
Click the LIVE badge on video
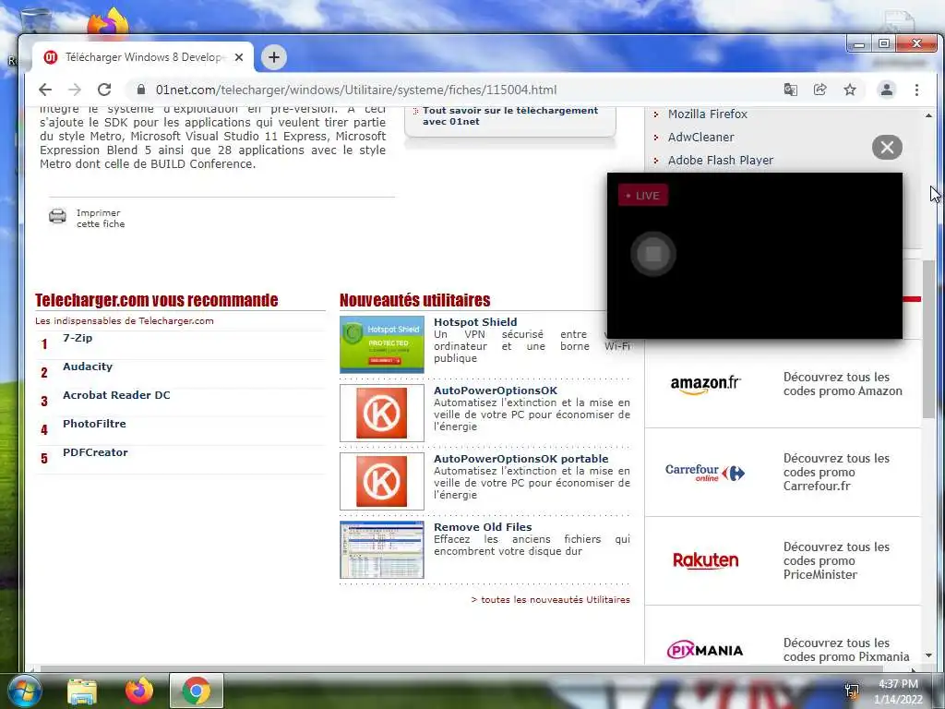click(x=642, y=196)
